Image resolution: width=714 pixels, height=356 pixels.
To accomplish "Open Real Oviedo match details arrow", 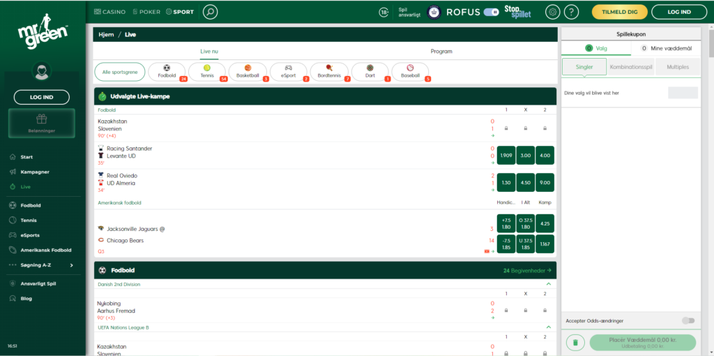I will (493, 190).
